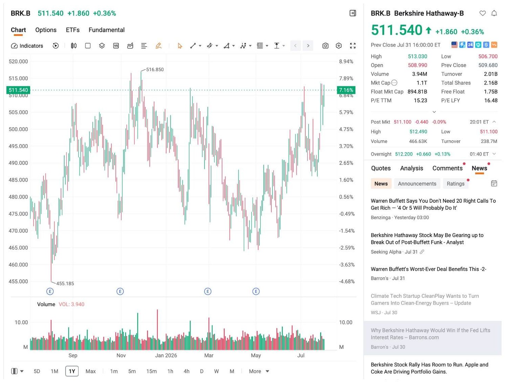This screenshot has width=505, height=383.
Task: Open chart settings hexagon icon
Action: click(339, 46)
